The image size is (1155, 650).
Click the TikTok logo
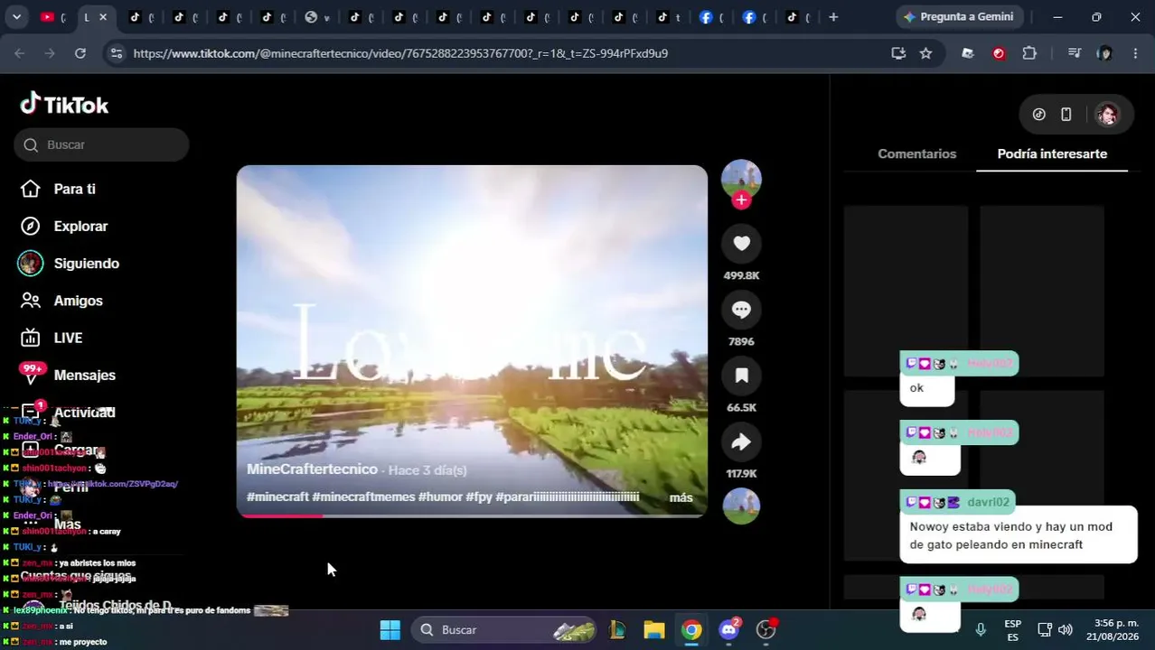coord(64,105)
